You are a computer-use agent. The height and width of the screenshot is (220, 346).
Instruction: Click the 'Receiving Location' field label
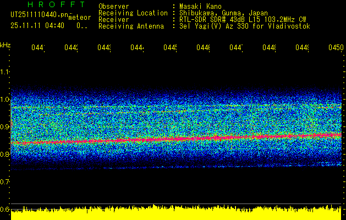tap(133, 13)
